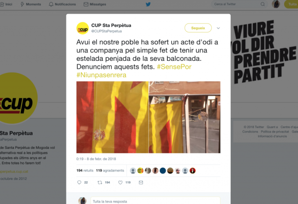Click the reply speech bubble icon
This screenshot has width=298, height=204.
click(x=79, y=182)
